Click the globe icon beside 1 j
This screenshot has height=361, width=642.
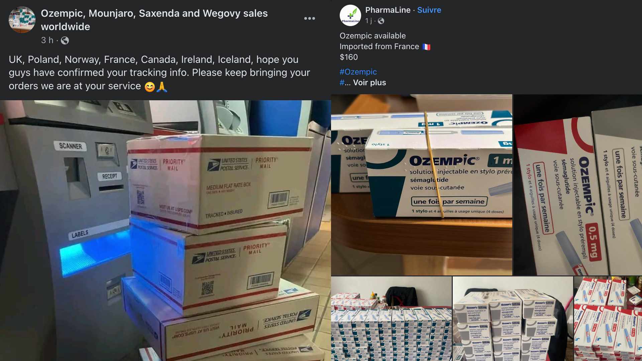click(x=381, y=21)
